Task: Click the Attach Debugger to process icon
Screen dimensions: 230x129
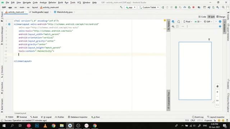Action: [189, 7]
